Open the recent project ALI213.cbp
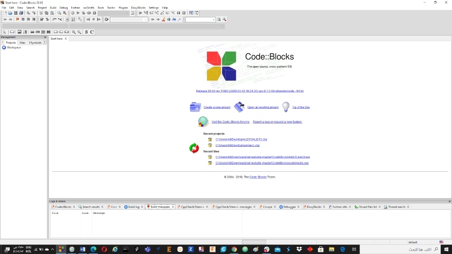This screenshot has height=254, width=452. coord(242,139)
